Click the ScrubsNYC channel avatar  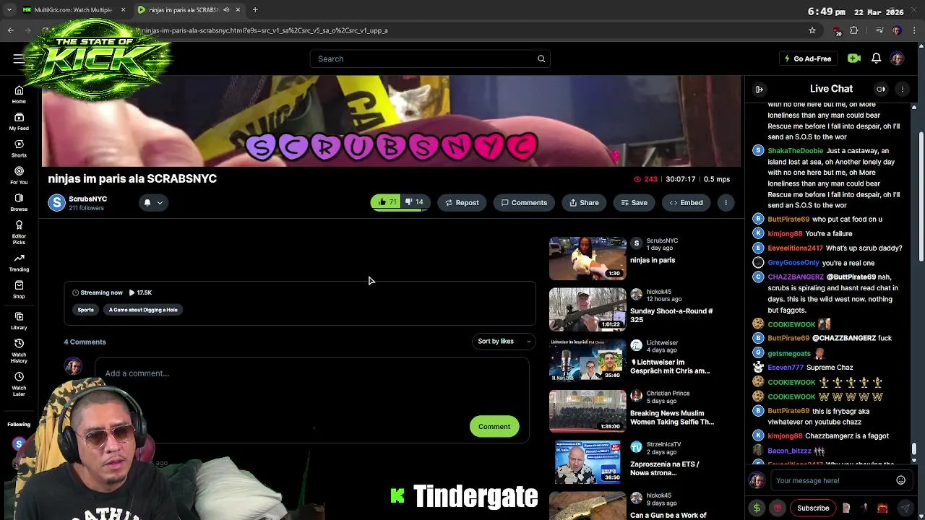point(56,203)
